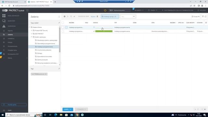Open File Explorer from taskbar
208x117 pixels.
(x=61, y=115)
